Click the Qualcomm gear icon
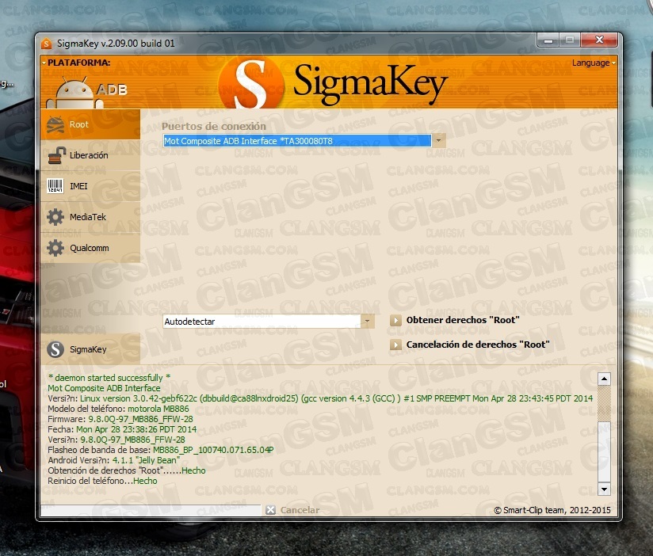Viewport: 653px width, 556px height. [x=55, y=248]
